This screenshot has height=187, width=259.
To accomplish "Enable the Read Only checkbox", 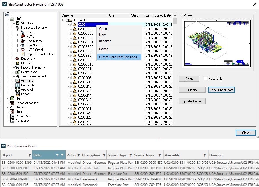I will 205,79.
